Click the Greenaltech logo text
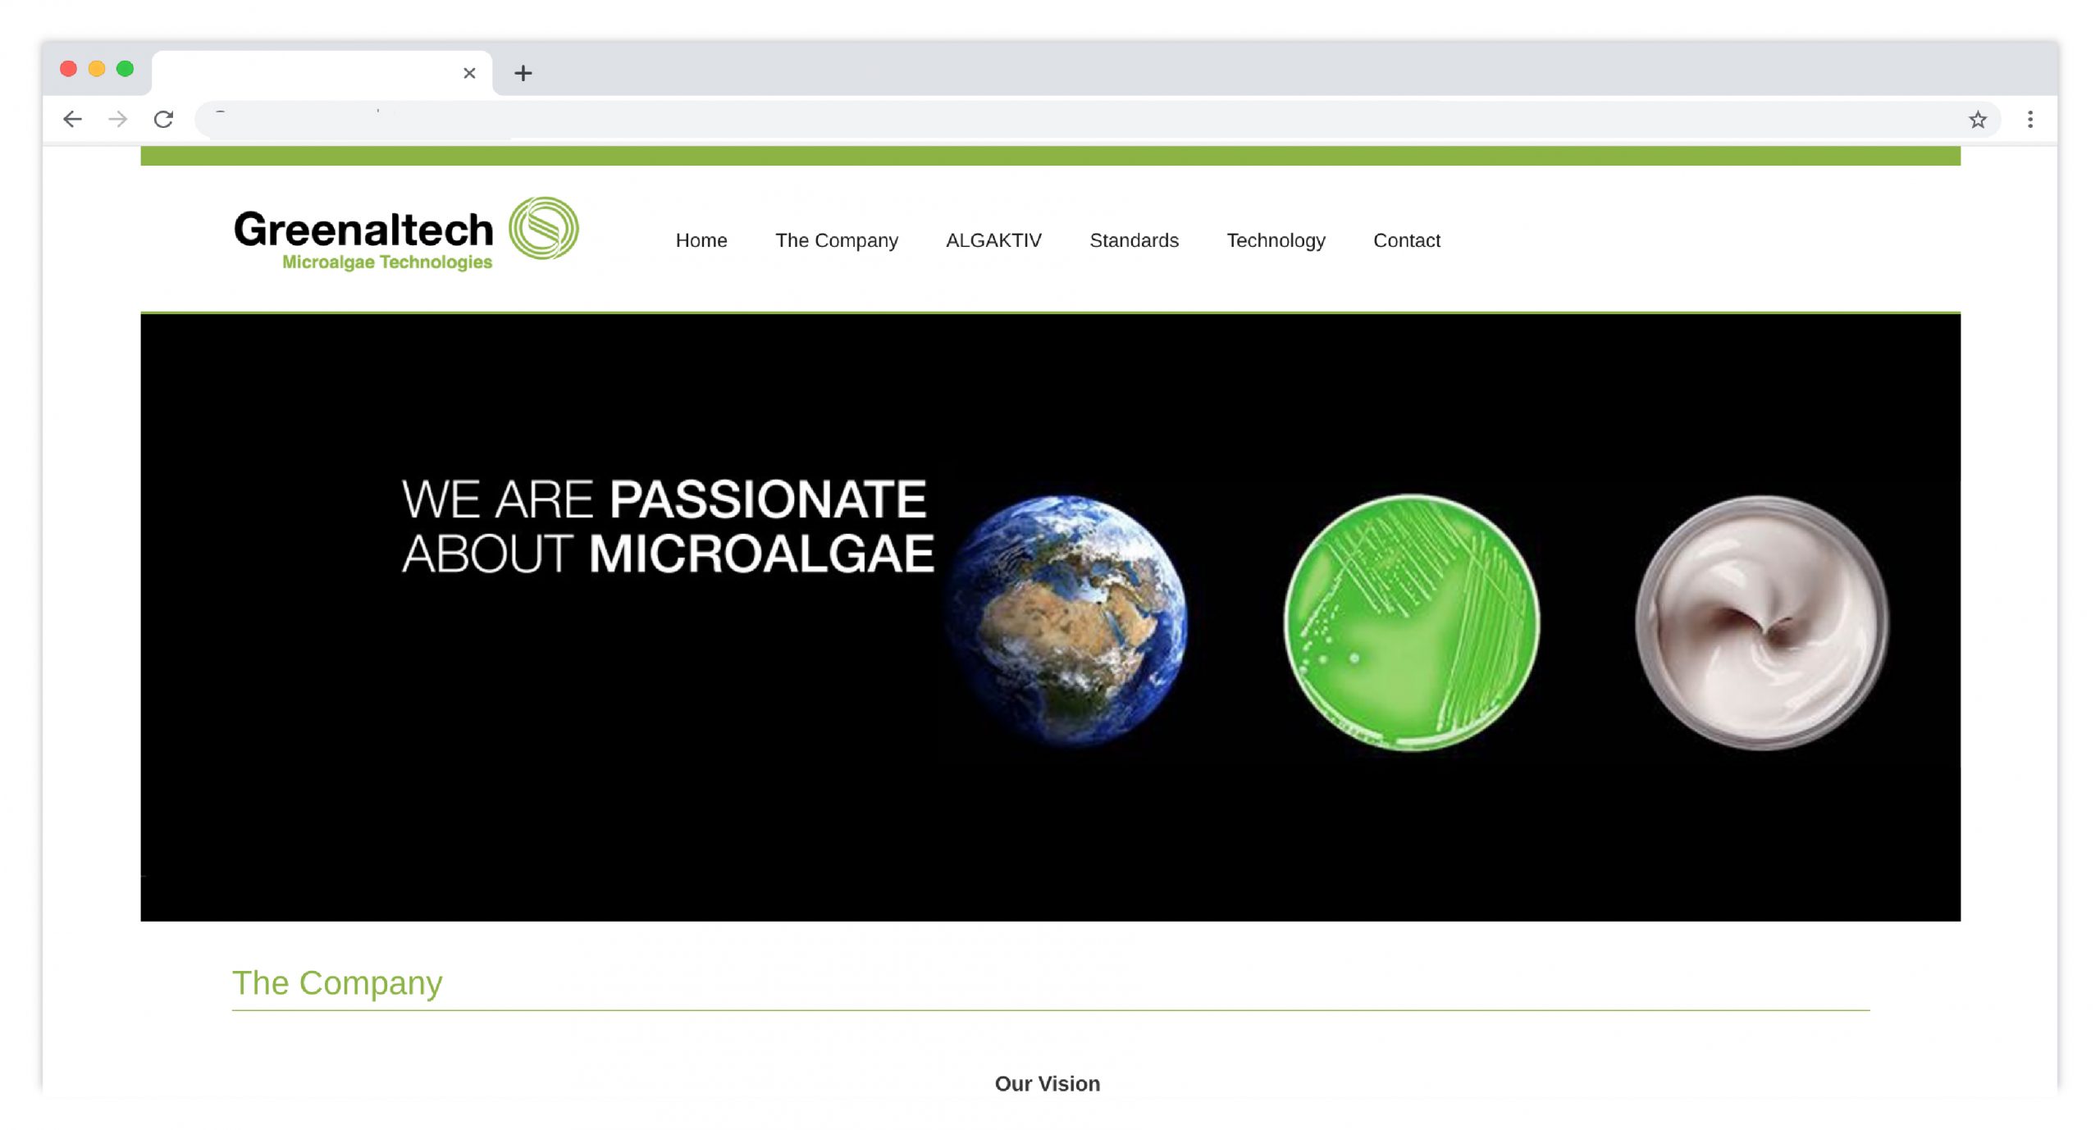 pyautogui.click(x=363, y=230)
